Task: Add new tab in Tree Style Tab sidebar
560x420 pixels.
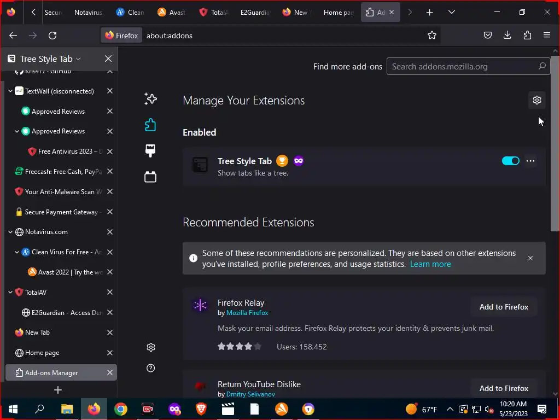Action: (58, 390)
